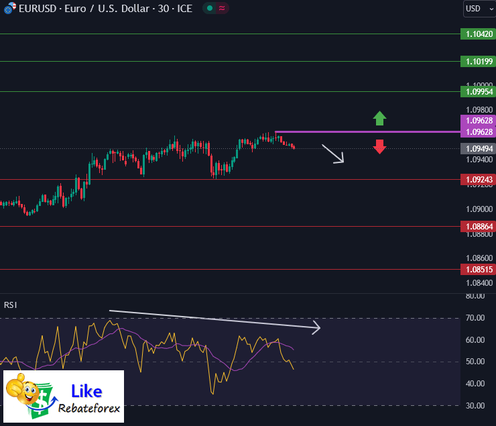Click the 1.09800 price axis value
This screenshot has width=496, height=426.
point(479,110)
